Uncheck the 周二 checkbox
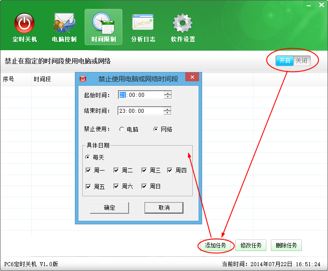The image size is (328, 271). tap(116, 170)
